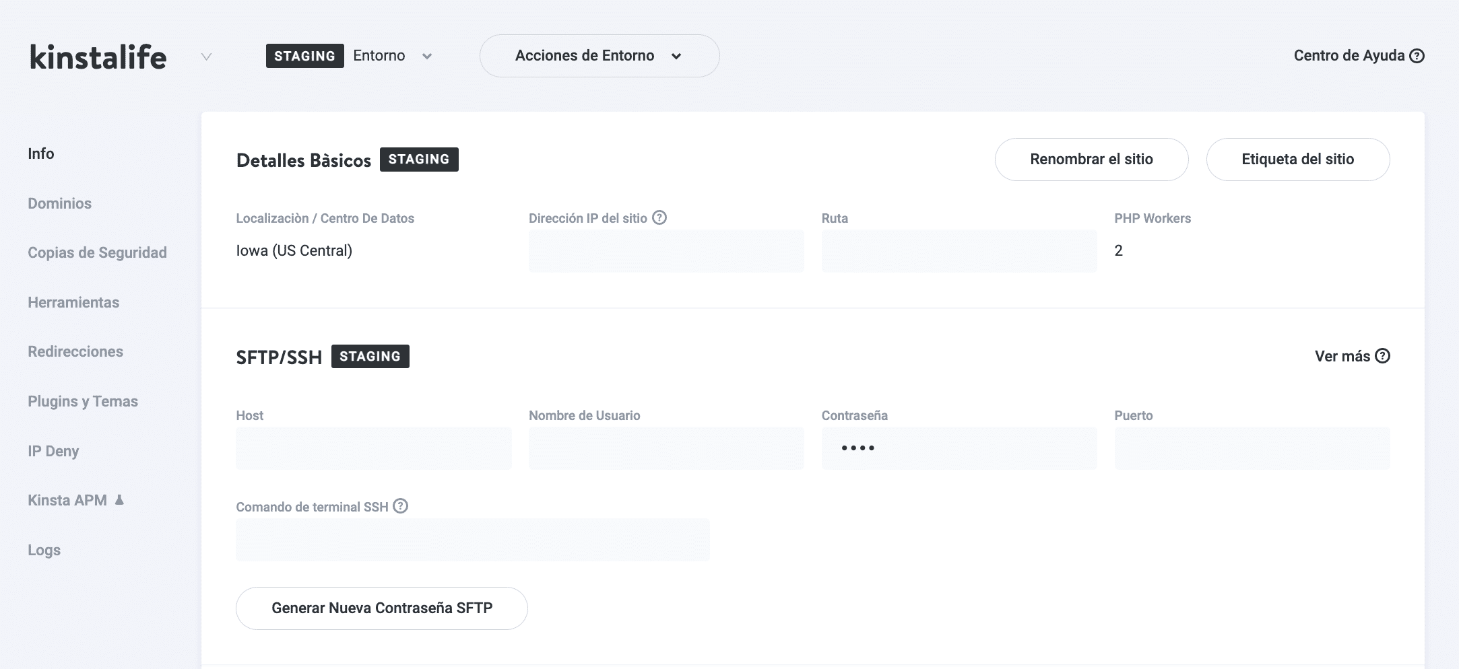
Task: Click help icon beside Comando de terminal SSH
Action: pos(400,506)
